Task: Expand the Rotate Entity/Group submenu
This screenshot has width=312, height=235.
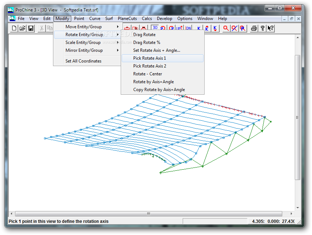Action: coord(87,35)
